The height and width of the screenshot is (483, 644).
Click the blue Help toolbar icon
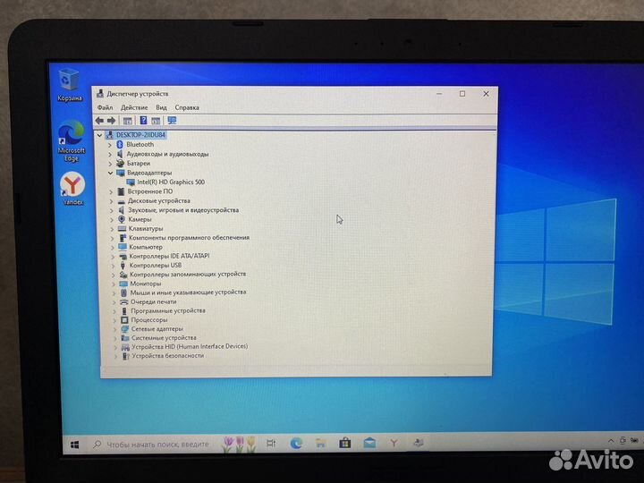[142, 120]
